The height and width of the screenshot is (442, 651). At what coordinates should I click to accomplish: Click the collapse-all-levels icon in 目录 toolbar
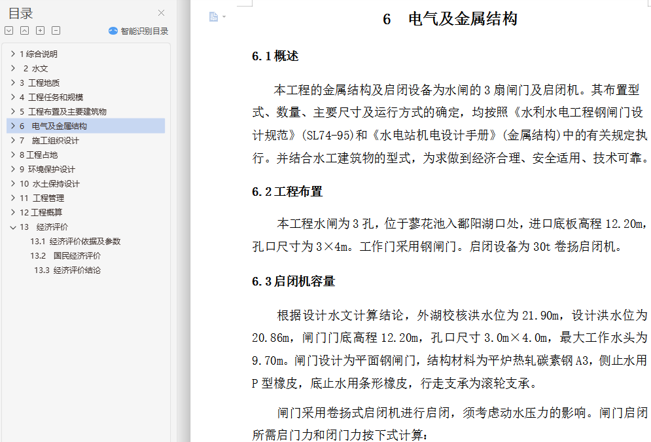pyautogui.click(x=24, y=31)
